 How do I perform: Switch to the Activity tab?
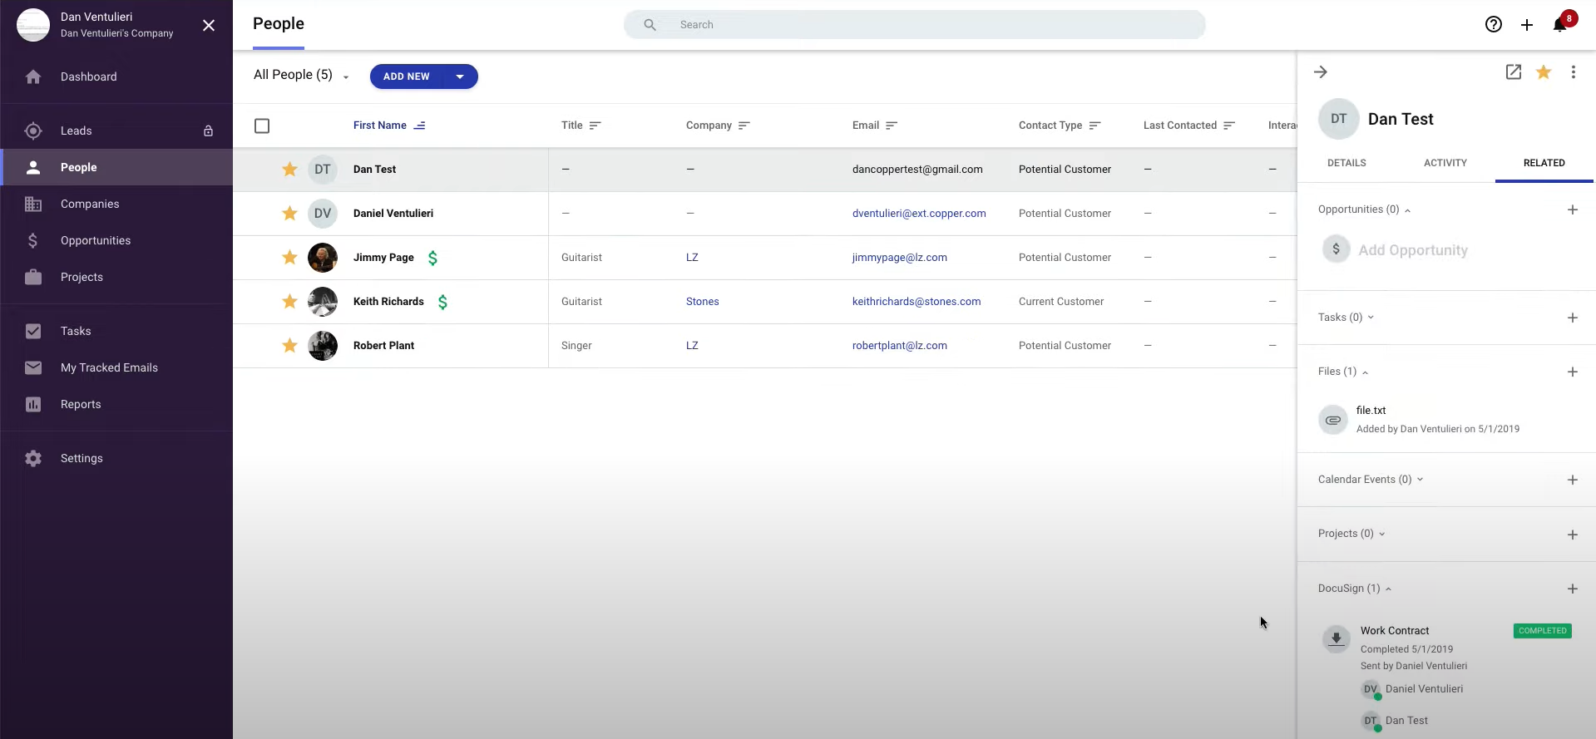[x=1445, y=163]
